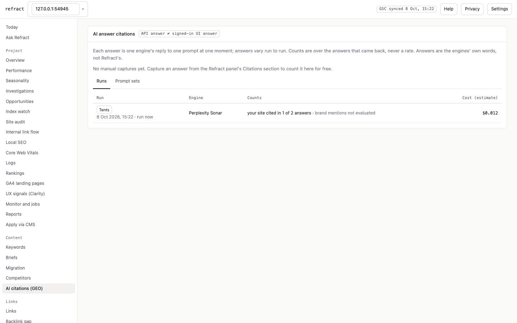Open Investigations in the sidebar

(x=39, y=91)
